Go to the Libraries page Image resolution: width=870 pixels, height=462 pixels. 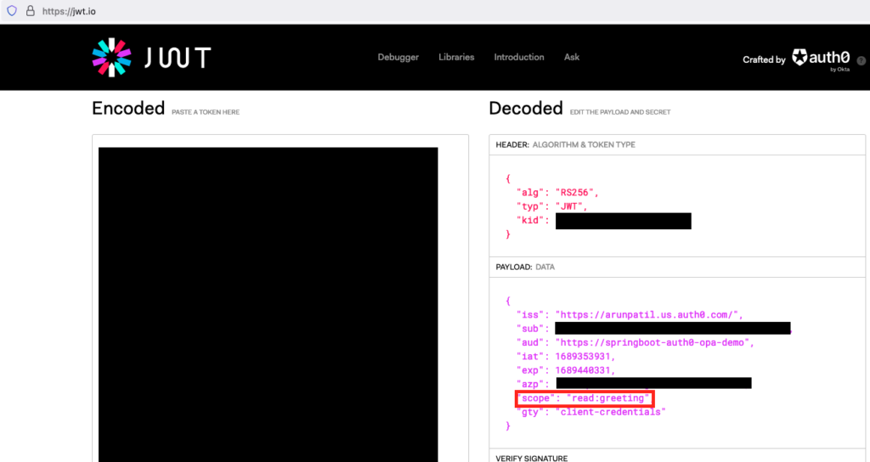[456, 57]
